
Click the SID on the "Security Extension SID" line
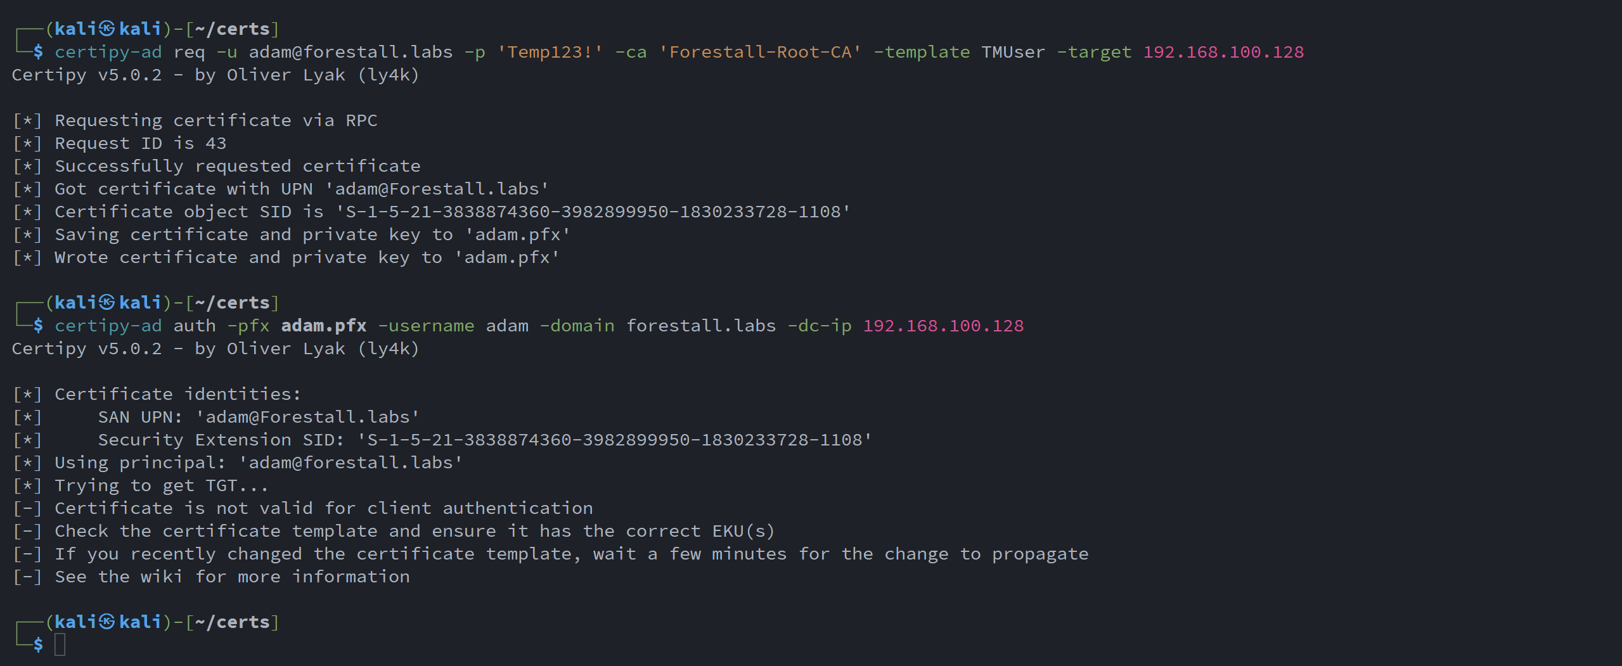pos(614,440)
